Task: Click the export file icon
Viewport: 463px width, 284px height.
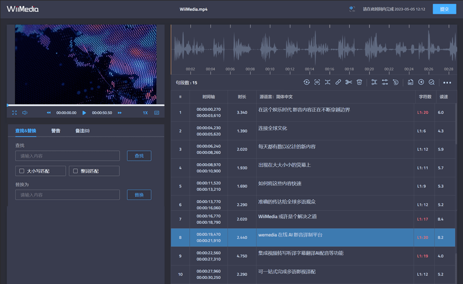Action: 411,82
